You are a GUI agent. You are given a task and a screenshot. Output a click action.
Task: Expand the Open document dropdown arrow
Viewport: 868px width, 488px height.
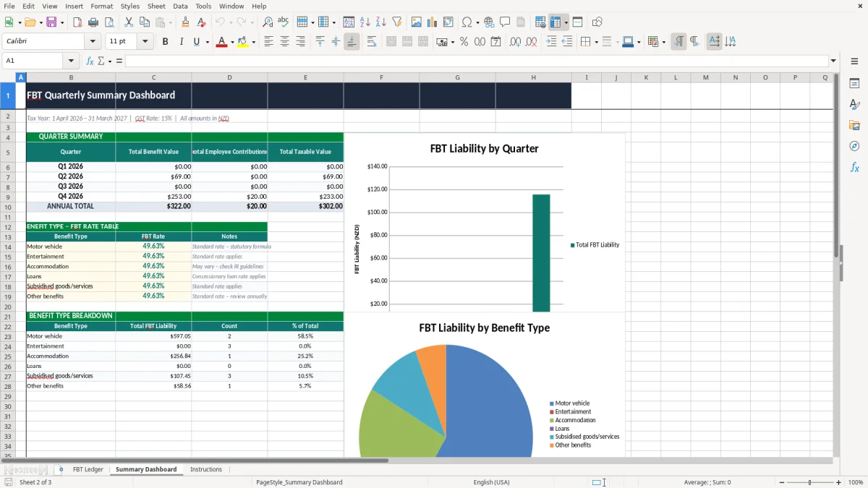pos(39,22)
